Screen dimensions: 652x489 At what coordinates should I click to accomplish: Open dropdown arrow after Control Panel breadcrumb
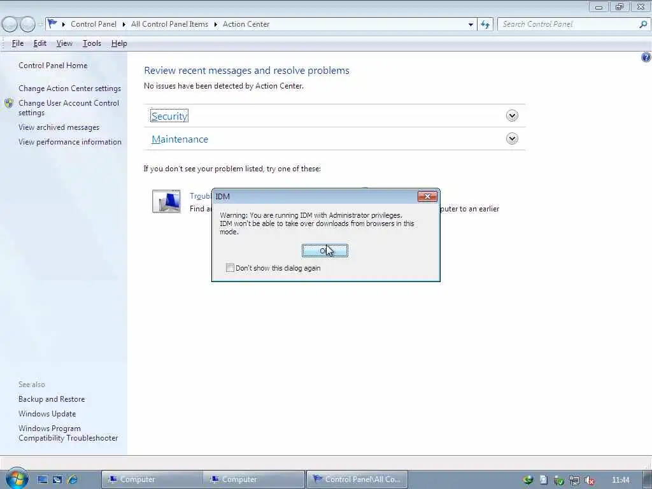click(x=124, y=25)
